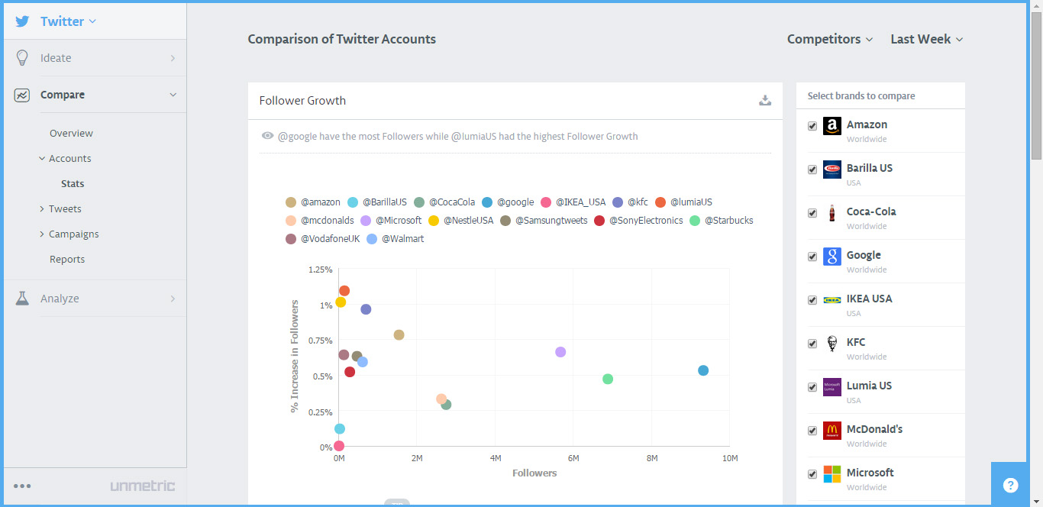1043x507 pixels.
Task: Uncheck the Amazon brand checkbox
Action: pyautogui.click(x=812, y=126)
